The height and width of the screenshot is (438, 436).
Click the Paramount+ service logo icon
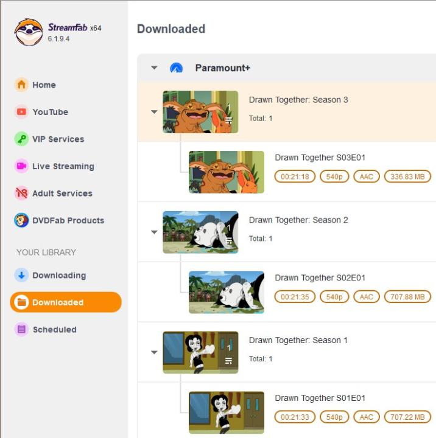177,68
